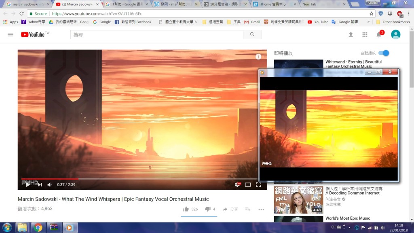Screen dimensions: 414x233
Task: Switch to the 10分鐘信箱 tab
Action: click(225, 4)
